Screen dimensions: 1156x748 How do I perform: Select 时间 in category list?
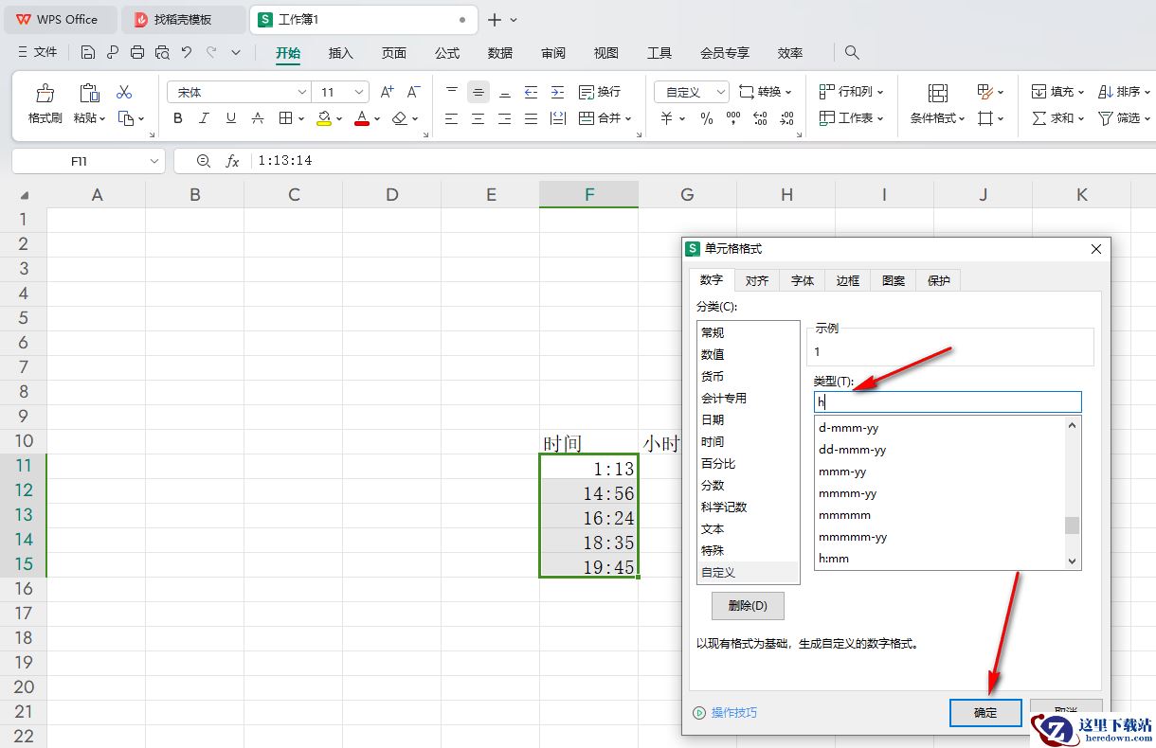pyautogui.click(x=748, y=441)
